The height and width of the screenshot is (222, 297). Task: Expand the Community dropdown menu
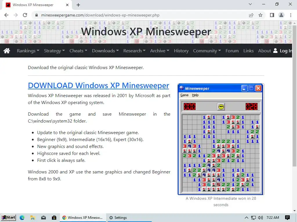[x=207, y=51]
